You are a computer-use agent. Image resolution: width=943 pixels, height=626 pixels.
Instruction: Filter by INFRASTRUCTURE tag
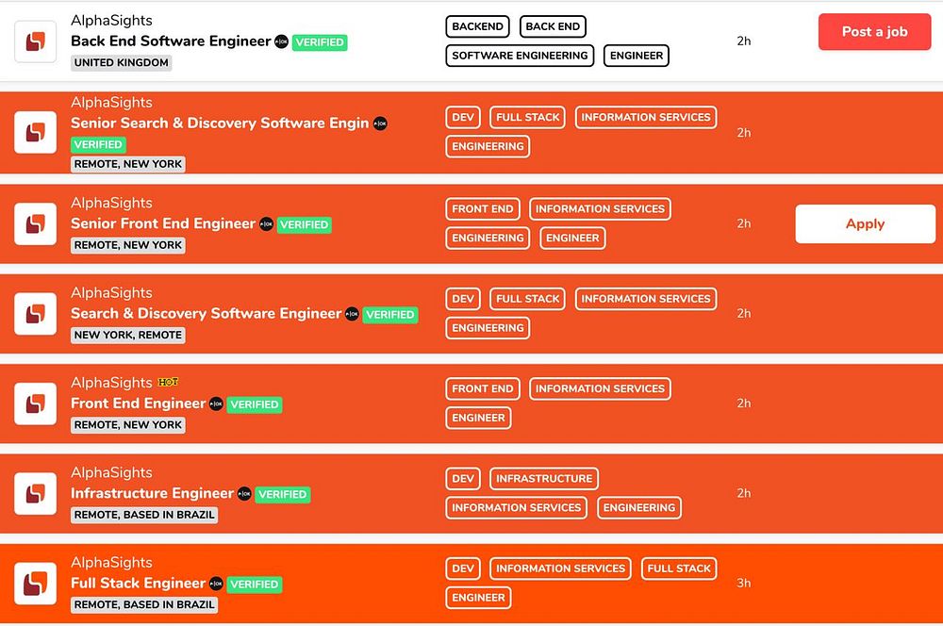coord(544,478)
